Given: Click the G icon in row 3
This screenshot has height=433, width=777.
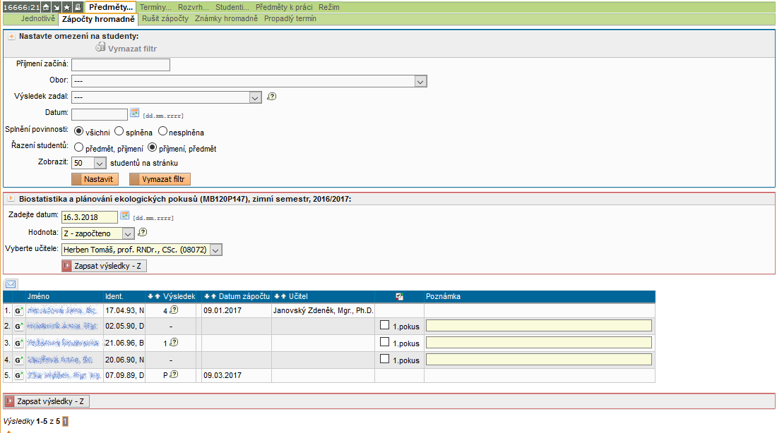Looking at the screenshot, I should (x=18, y=343).
